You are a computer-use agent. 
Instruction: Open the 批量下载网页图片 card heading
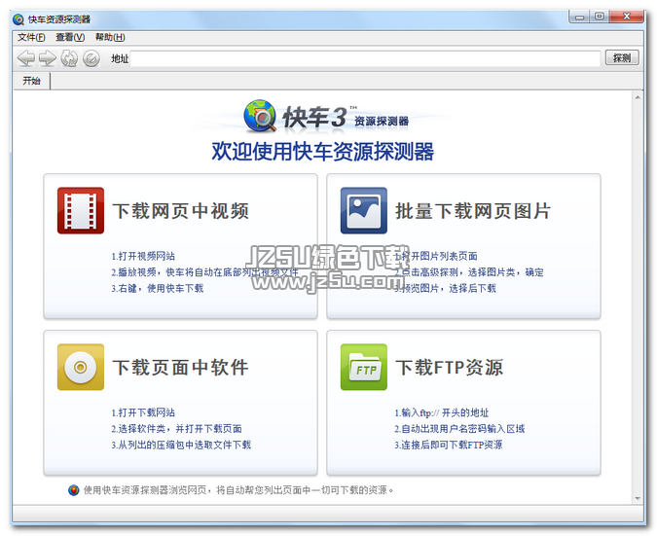[x=473, y=211]
